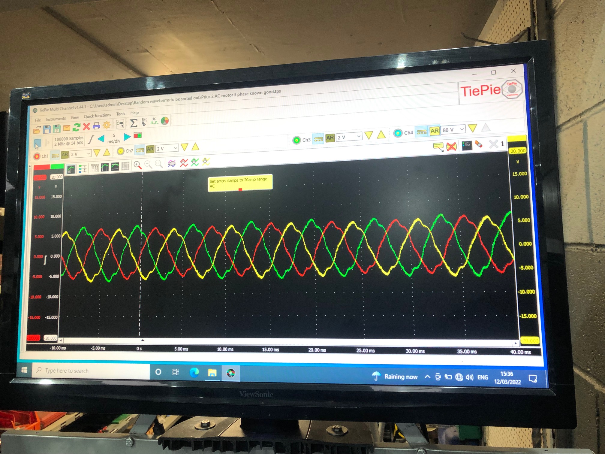This screenshot has height=454, width=605.
Task: Click the multicolor pie chart icon
Action: [164, 121]
